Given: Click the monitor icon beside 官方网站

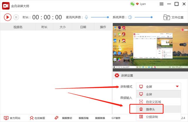Looking at the screenshot, I should [6, 118].
